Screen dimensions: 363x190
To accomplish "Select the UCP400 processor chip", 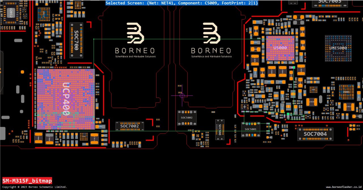I will [66, 99].
